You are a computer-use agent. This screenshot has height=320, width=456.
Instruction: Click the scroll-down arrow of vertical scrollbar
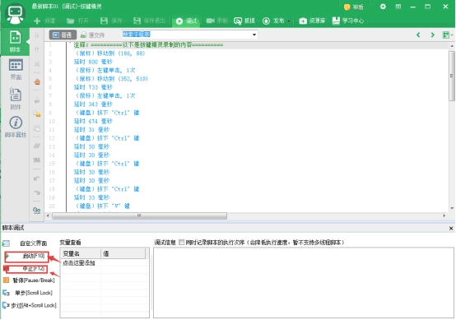point(452,208)
